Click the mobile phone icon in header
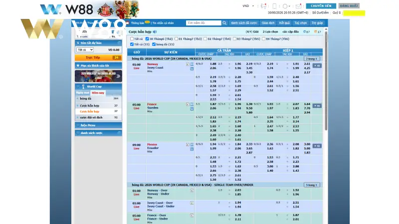This screenshot has height=224, width=399. 274,6
